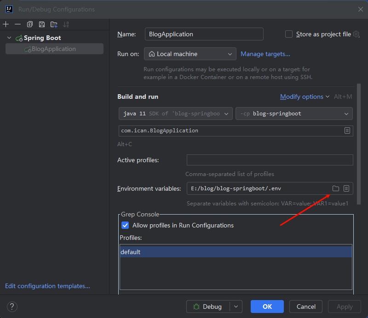Click the Save Configuration disk icon

pyautogui.click(x=42, y=24)
